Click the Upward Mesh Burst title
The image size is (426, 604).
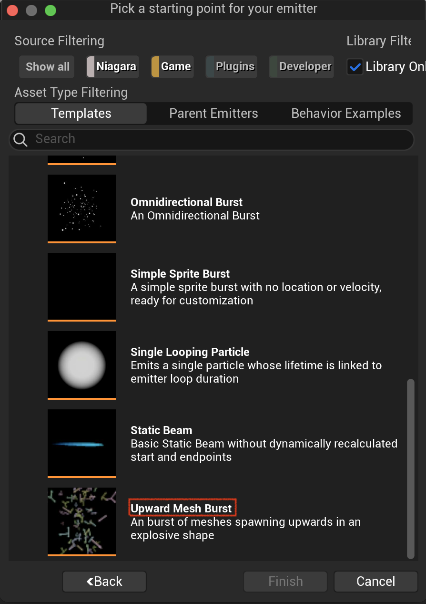[x=182, y=508]
